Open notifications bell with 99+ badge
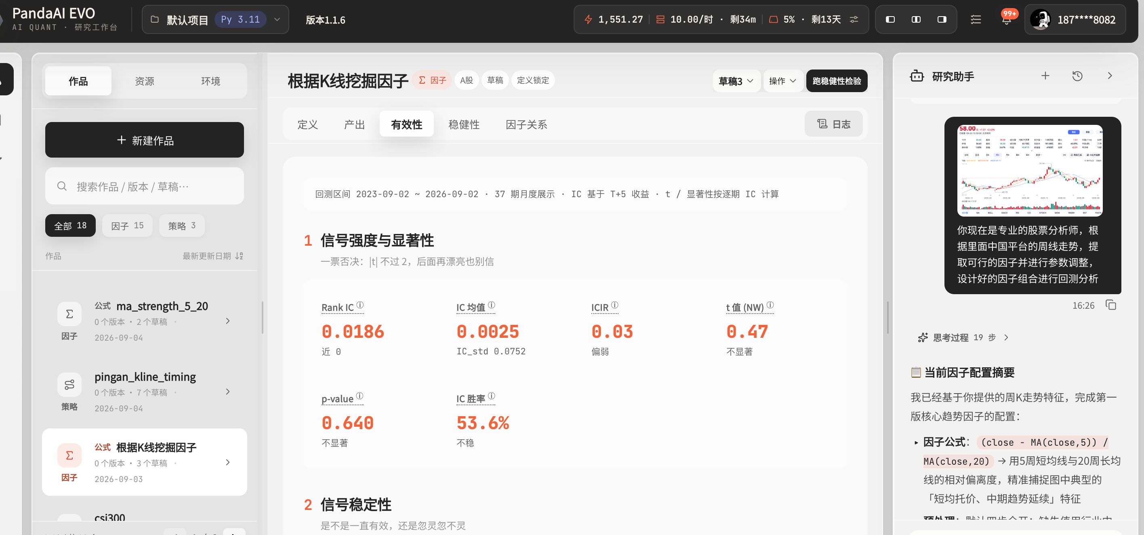 point(1007,19)
